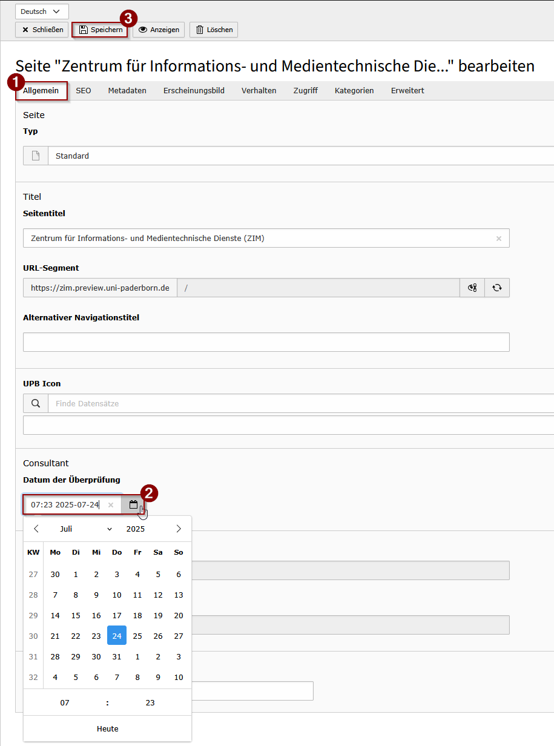Switch to the SEO tab
Viewport: 554px width, 746px height.
pyautogui.click(x=84, y=91)
